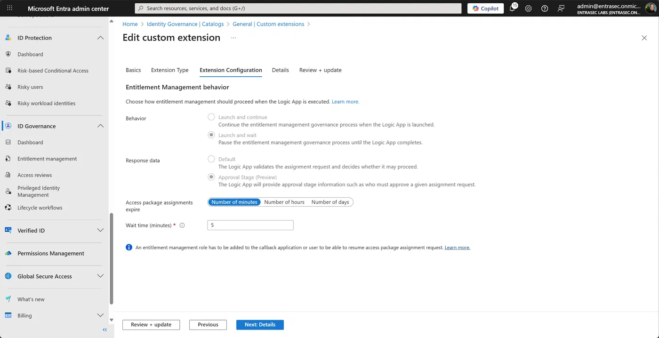659x338 pixels.
Task: Click the Next: Details button
Action: [260, 325]
